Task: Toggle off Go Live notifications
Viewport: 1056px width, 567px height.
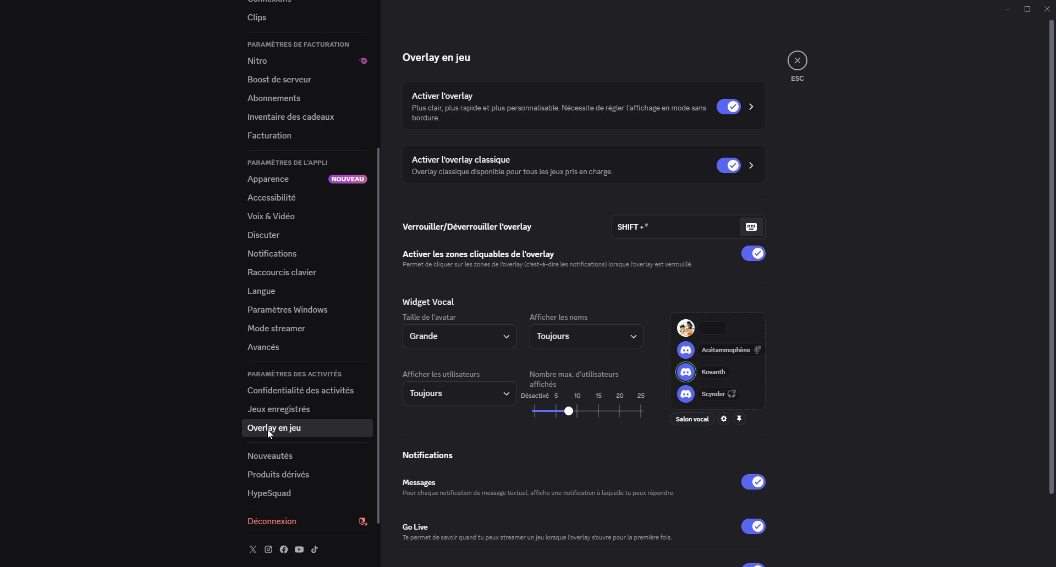Action: pyautogui.click(x=753, y=526)
